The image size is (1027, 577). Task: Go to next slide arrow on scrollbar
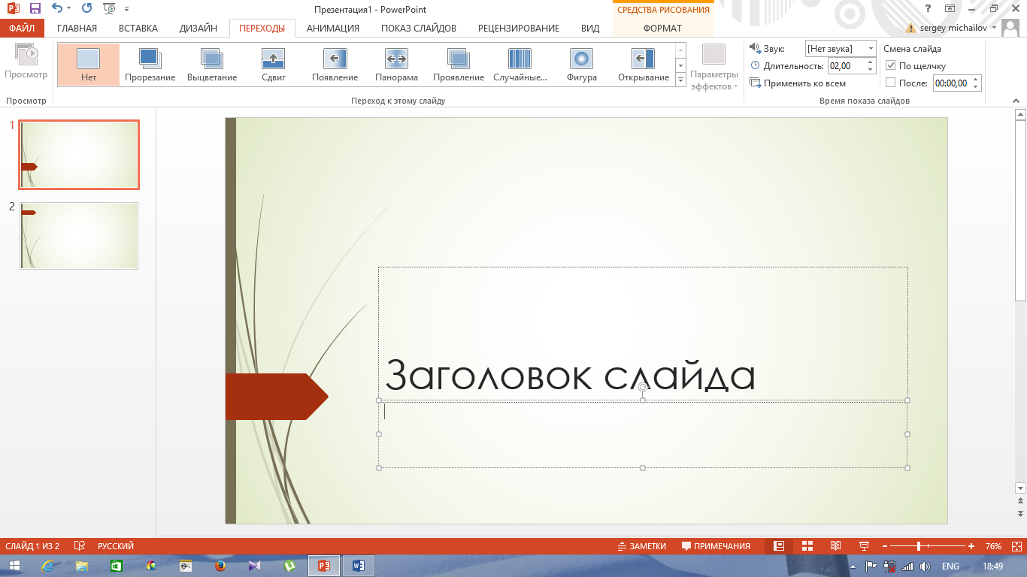click(x=1020, y=513)
